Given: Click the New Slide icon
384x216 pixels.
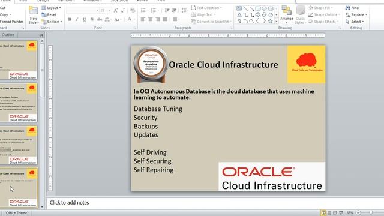Looking at the screenshot, I should tap(34, 11).
